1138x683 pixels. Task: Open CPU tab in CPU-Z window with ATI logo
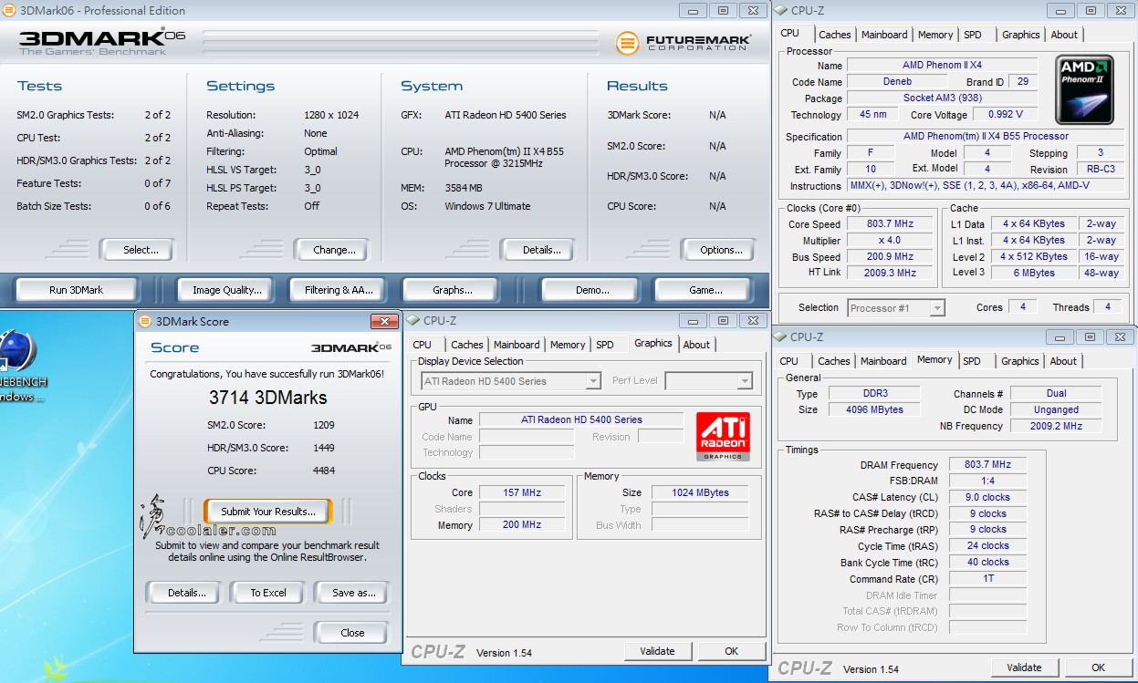422,345
